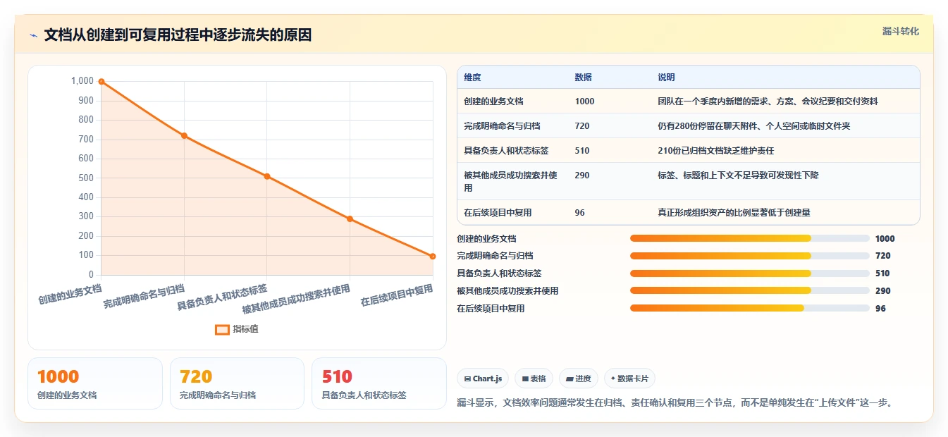Image resolution: width=948 pixels, height=437 pixels.
Task: Click the 数据 column header
Action: pos(584,78)
